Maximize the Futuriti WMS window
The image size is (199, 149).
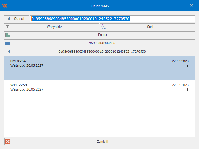coord(177,6)
